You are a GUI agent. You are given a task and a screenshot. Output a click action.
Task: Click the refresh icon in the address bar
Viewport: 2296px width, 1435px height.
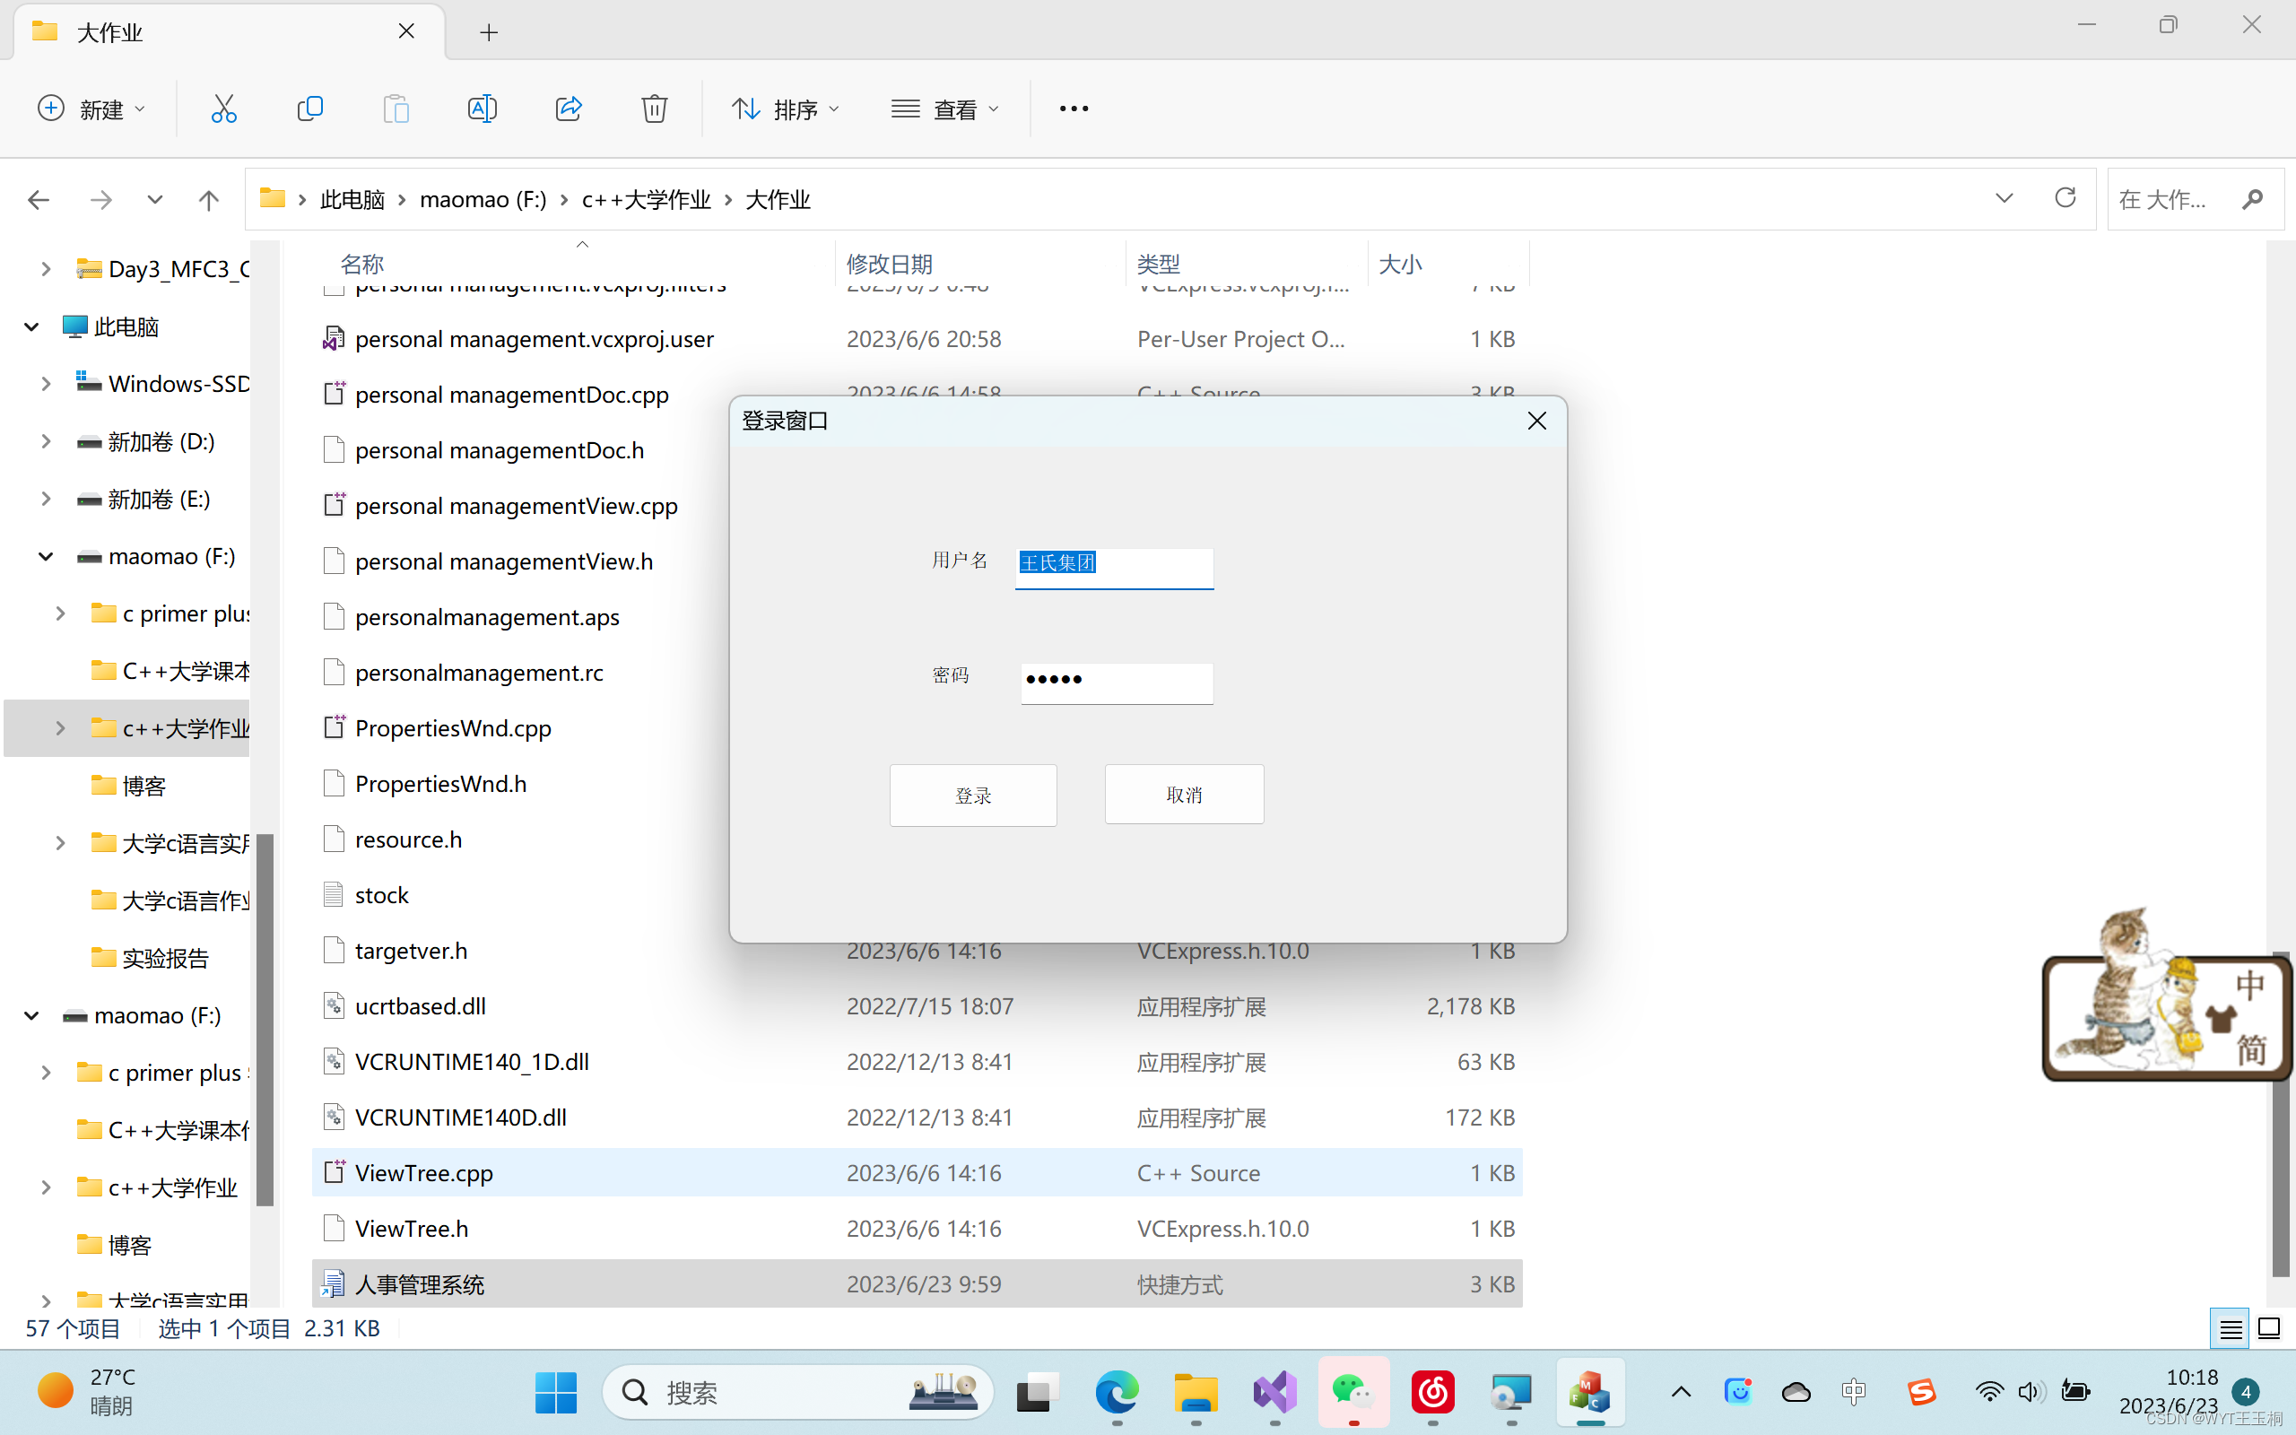2066,198
